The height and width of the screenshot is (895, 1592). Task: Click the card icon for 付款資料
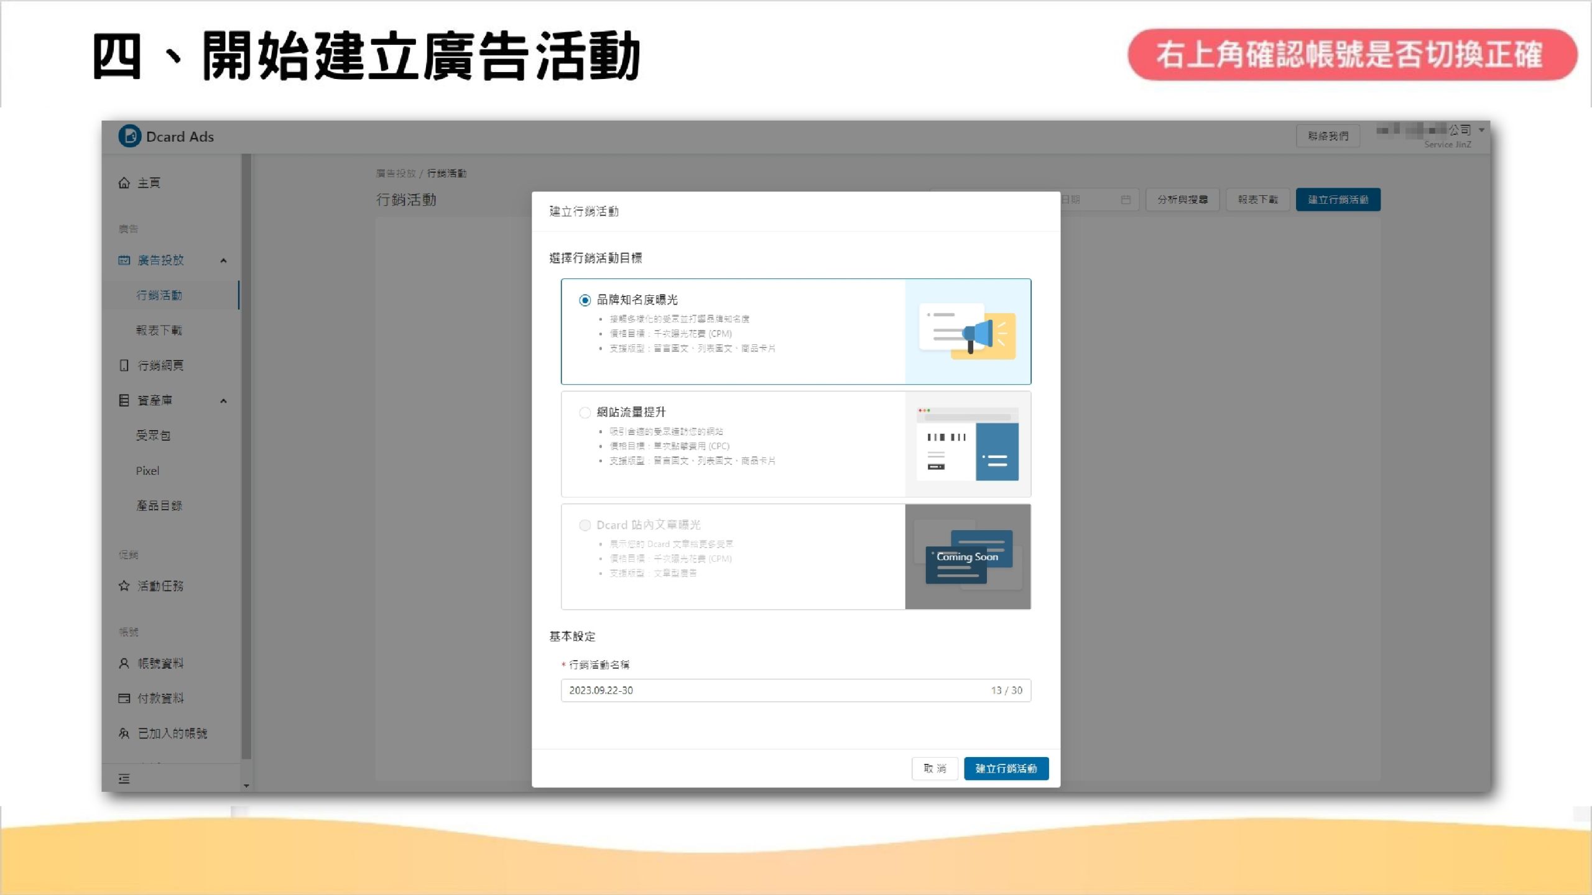[124, 699]
